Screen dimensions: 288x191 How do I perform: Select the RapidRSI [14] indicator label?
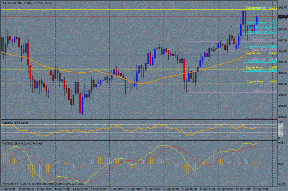(15, 123)
